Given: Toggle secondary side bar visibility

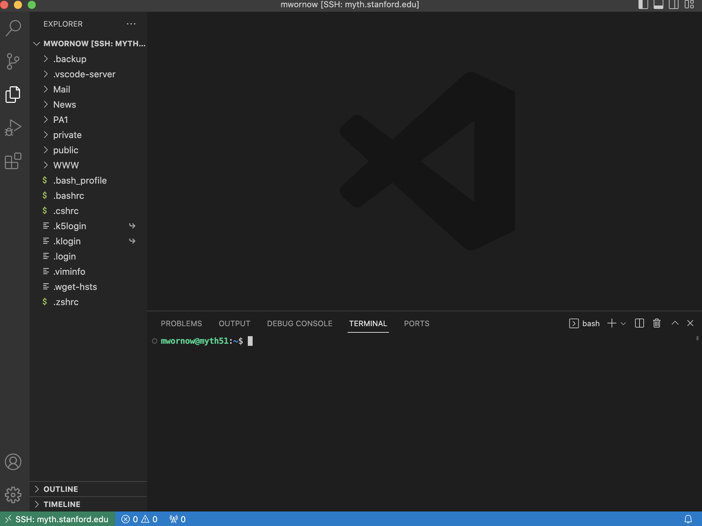Looking at the screenshot, I should (x=674, y=4).
